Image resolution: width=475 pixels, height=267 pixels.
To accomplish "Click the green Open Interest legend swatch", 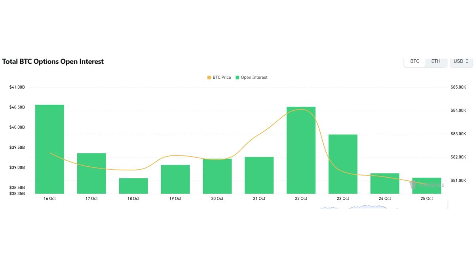I will pos(237,78).
